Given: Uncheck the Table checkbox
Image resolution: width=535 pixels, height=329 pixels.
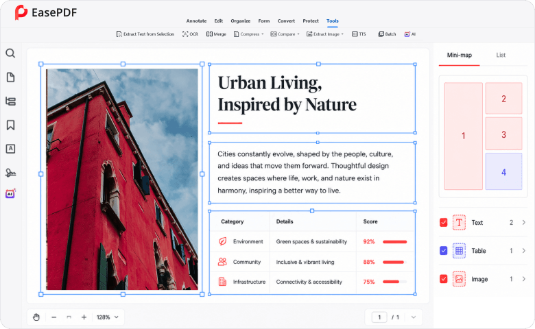Looking at the screenshot, I should pos(444,251).
